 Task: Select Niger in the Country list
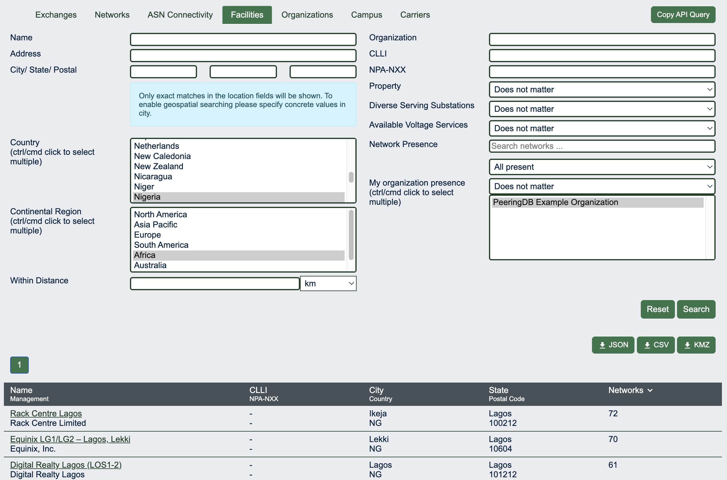(x=239, y=187)
